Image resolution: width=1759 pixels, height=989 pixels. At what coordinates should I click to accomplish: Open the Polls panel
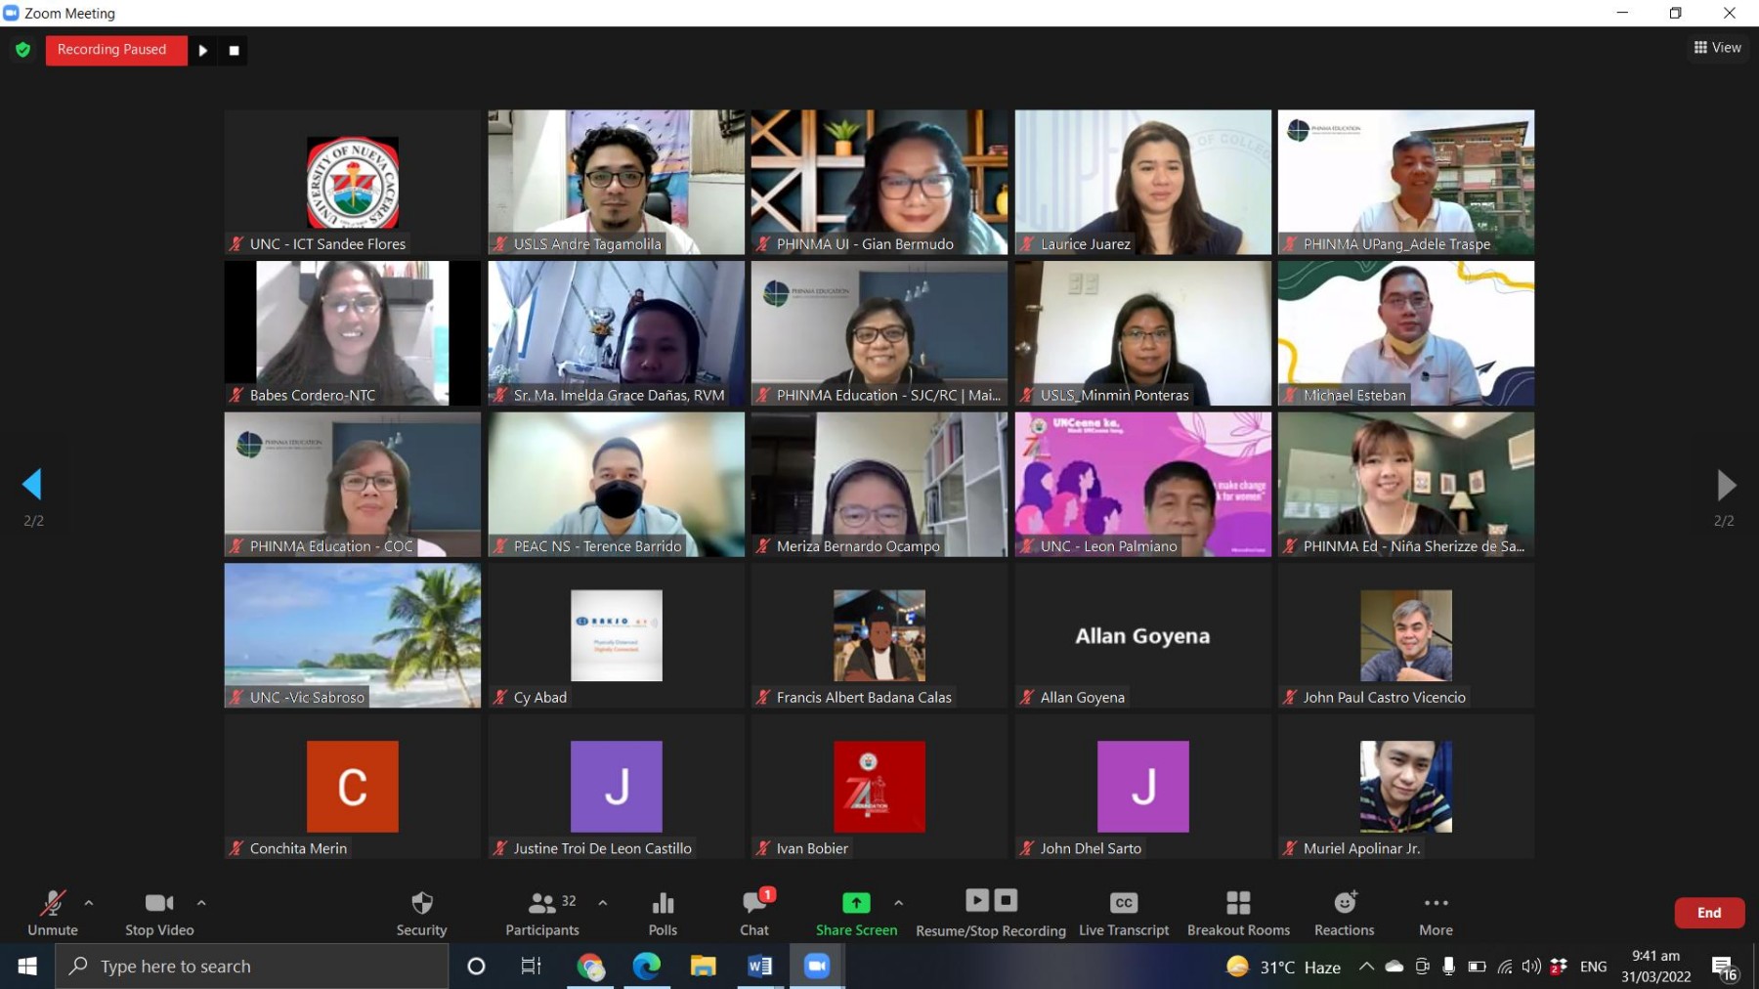[x=663, y=913]
